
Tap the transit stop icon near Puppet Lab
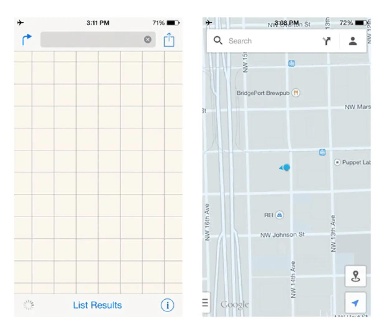tap(322, 152)
